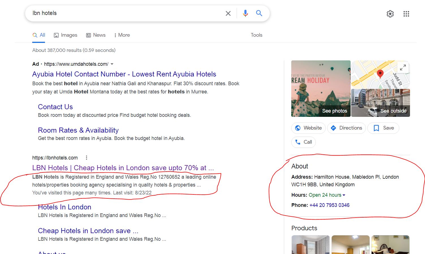Screen dimensions: 425x254
Task: Start voice search with the microphone icon
Action: 245,13
